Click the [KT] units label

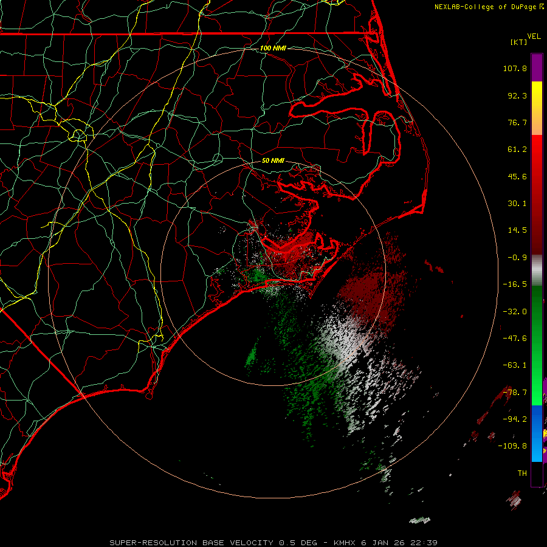click(519, 42)
